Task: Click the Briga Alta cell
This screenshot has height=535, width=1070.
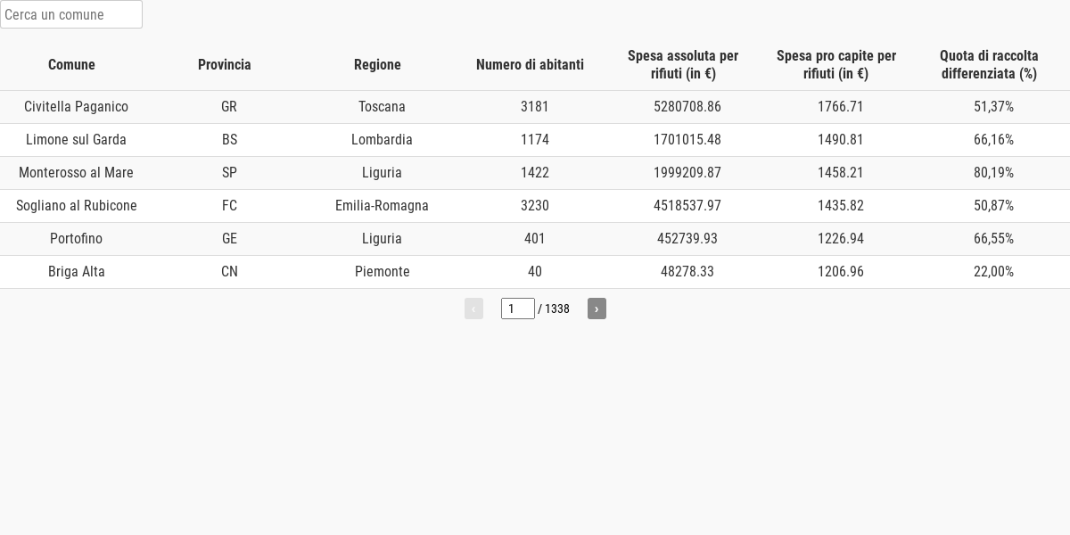Action: click(77, 272)
